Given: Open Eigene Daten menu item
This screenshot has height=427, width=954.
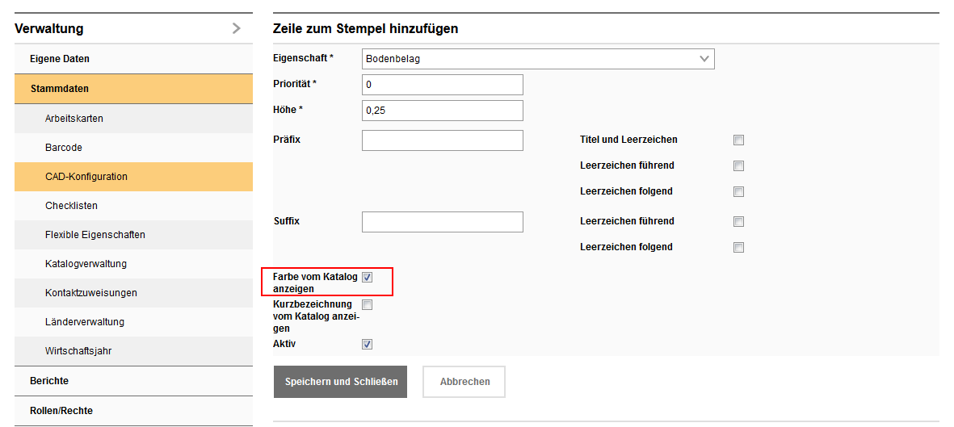Looking at the screenshot, I should pos(60,59).
